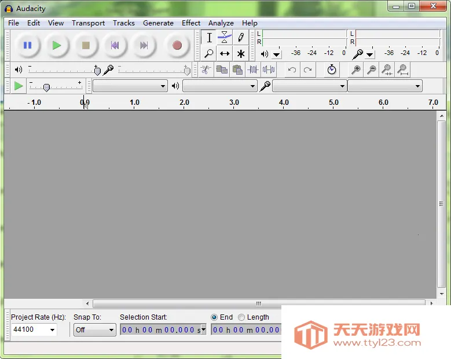Image resolution: width=451 pixels, height=359 pixels.
Task: Select the Length radio button
Action: [241, 317]
